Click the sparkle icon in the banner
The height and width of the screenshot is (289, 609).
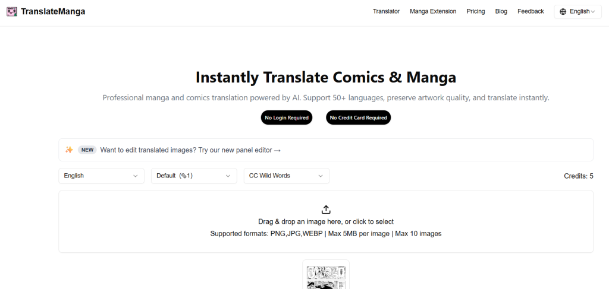(x=69, y=150)
